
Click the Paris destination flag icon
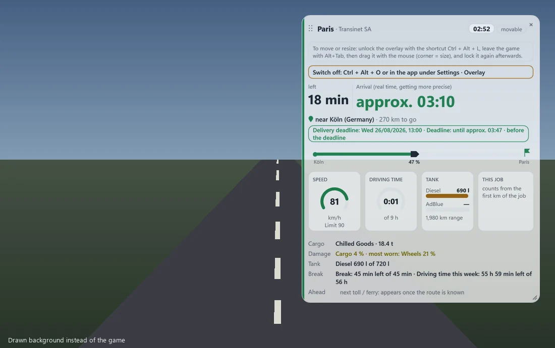[527, 152]
